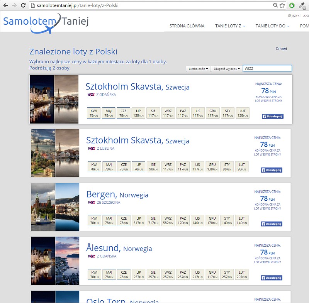Select SIE 717 PLN in the Bergen card

(x=153, y=220)
